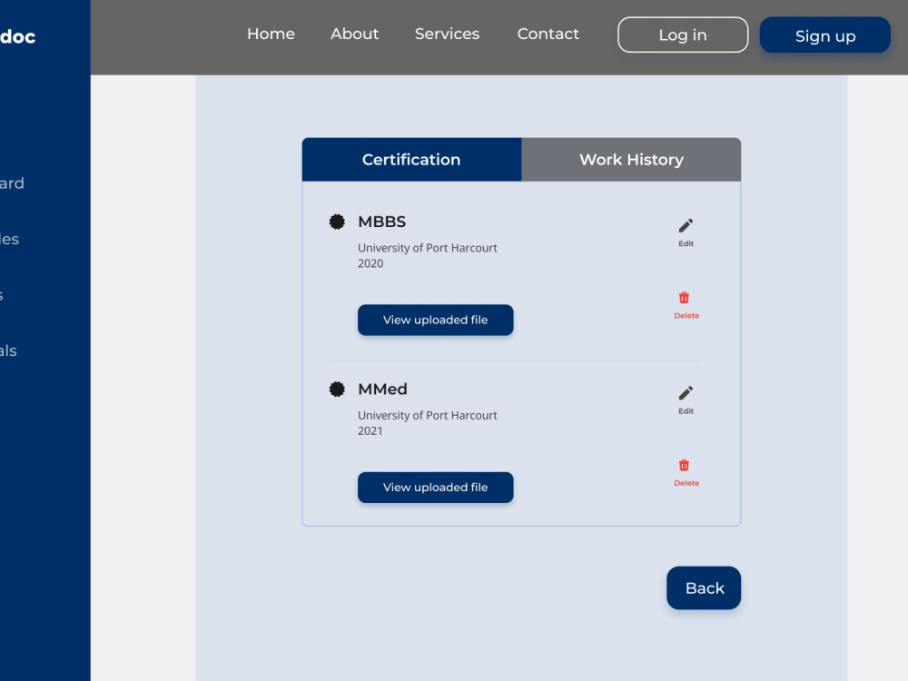Click the trash Delete icon for MBBS

684,298
